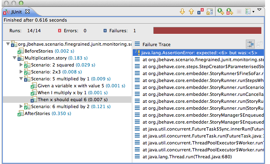Image resolution: width=270 pixels, height=164 pixels.
Task: Click failed 'Then x should equal 6' icon
Action: pos(34,100)
